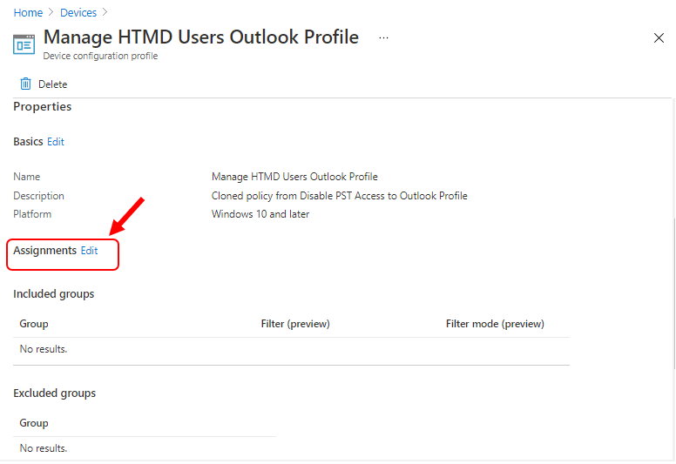The image size is (676, 464).
Task: Click the Description field label
Action: pos(39,196)
